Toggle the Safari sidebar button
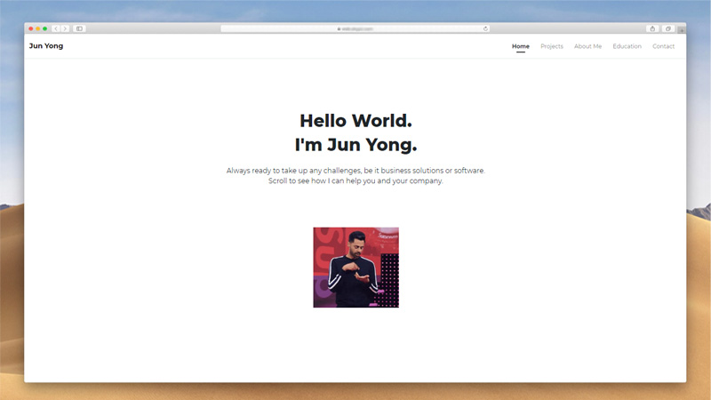The width and height of the screenshot is (711, 400). pyautogui.click(x=79, y=28)
